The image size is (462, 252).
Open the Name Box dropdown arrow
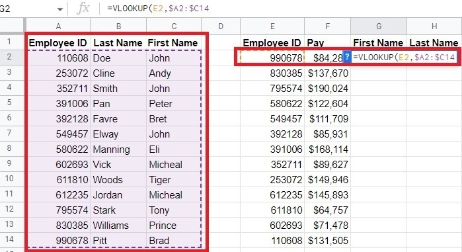(x=60, y=9)
